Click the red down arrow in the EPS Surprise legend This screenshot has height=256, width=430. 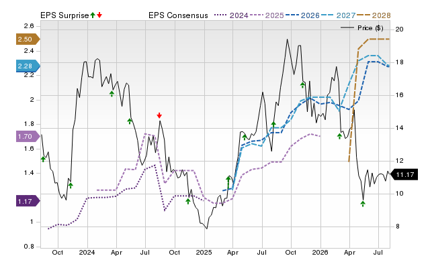99,15
